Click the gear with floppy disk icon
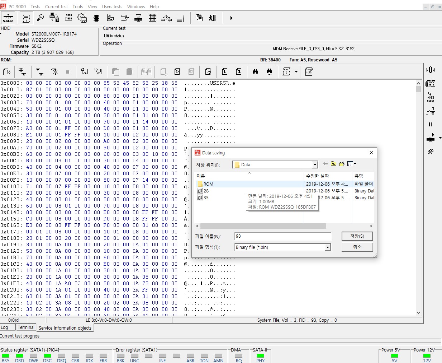This screenshot has height=363, width=442. (82, 18)
